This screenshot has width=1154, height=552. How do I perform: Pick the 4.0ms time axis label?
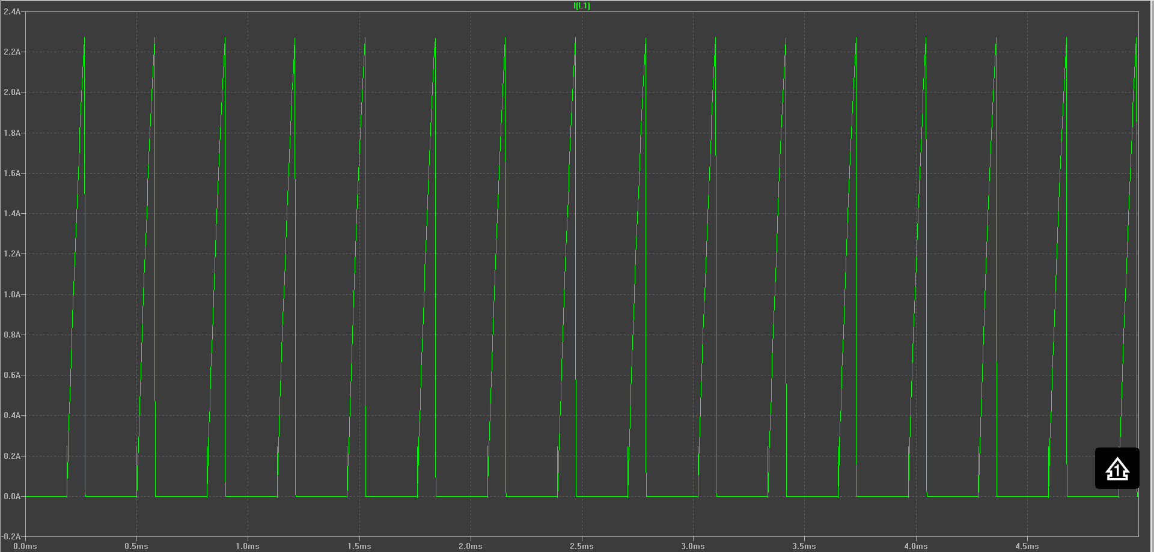(916, 546)
